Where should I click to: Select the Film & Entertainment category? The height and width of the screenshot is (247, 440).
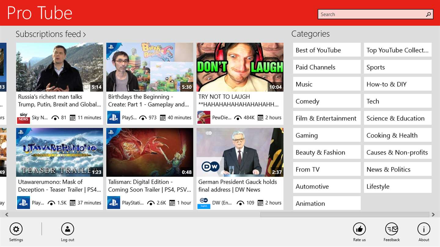(x=327, y=118)
